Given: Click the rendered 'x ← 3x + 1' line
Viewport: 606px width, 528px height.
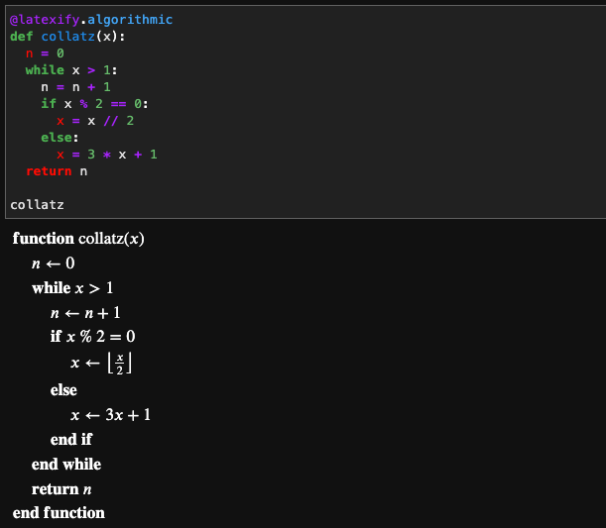Looking at the screenshot, I should click(110, 415).
